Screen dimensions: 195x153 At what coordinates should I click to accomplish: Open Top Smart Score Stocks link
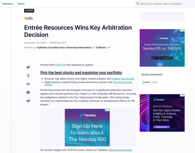tap(88, 84)
